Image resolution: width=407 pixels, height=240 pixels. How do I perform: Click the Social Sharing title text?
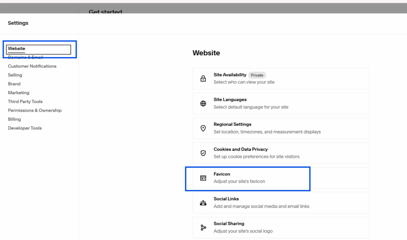tap(229, 224)
